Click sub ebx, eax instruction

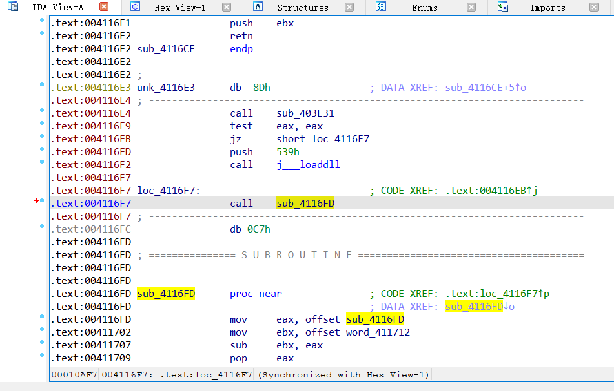click(x=276, y=345)
